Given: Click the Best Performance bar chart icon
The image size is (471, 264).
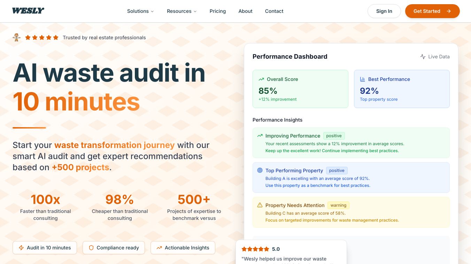Looking at the screenshot, I should click(x=363, y=79).
